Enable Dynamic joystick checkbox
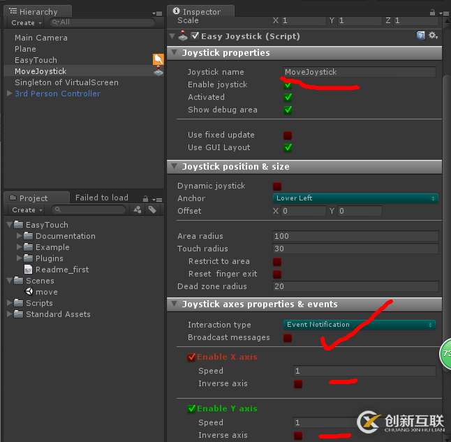Screen dimensions: 451x442 tap(277, 186)
